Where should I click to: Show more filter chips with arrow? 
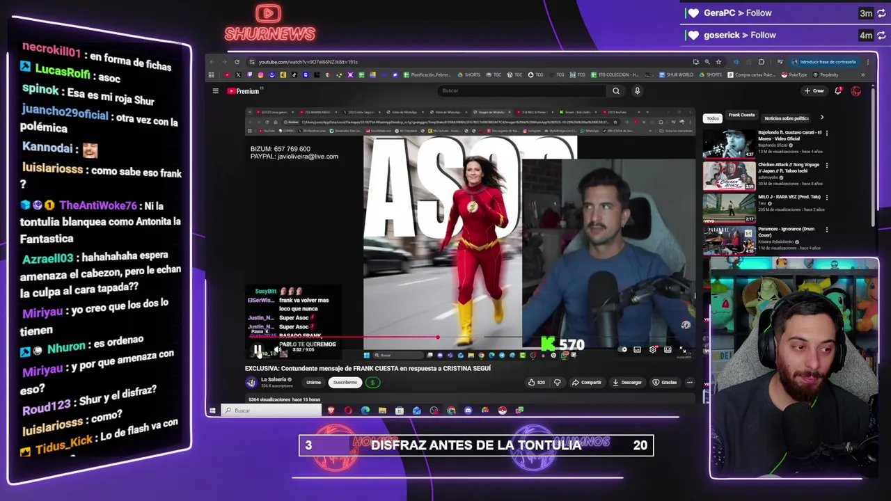coord(821,118)
